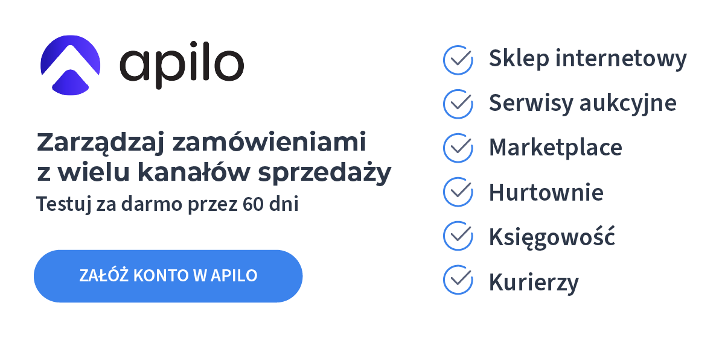The width and height of the screenshot is (725, 338).
Task: Click checkmark icon beside Serwisy aukcyjne
Action: click(458, 104)
